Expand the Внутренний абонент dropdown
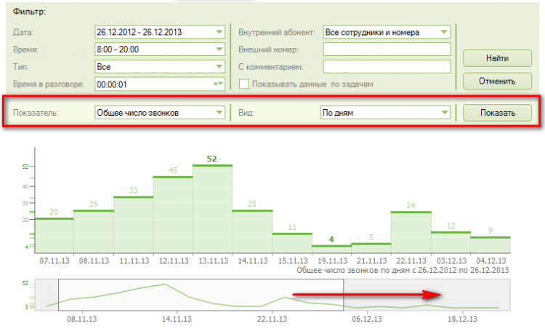545x334 pixels. [x=444, y=32]
